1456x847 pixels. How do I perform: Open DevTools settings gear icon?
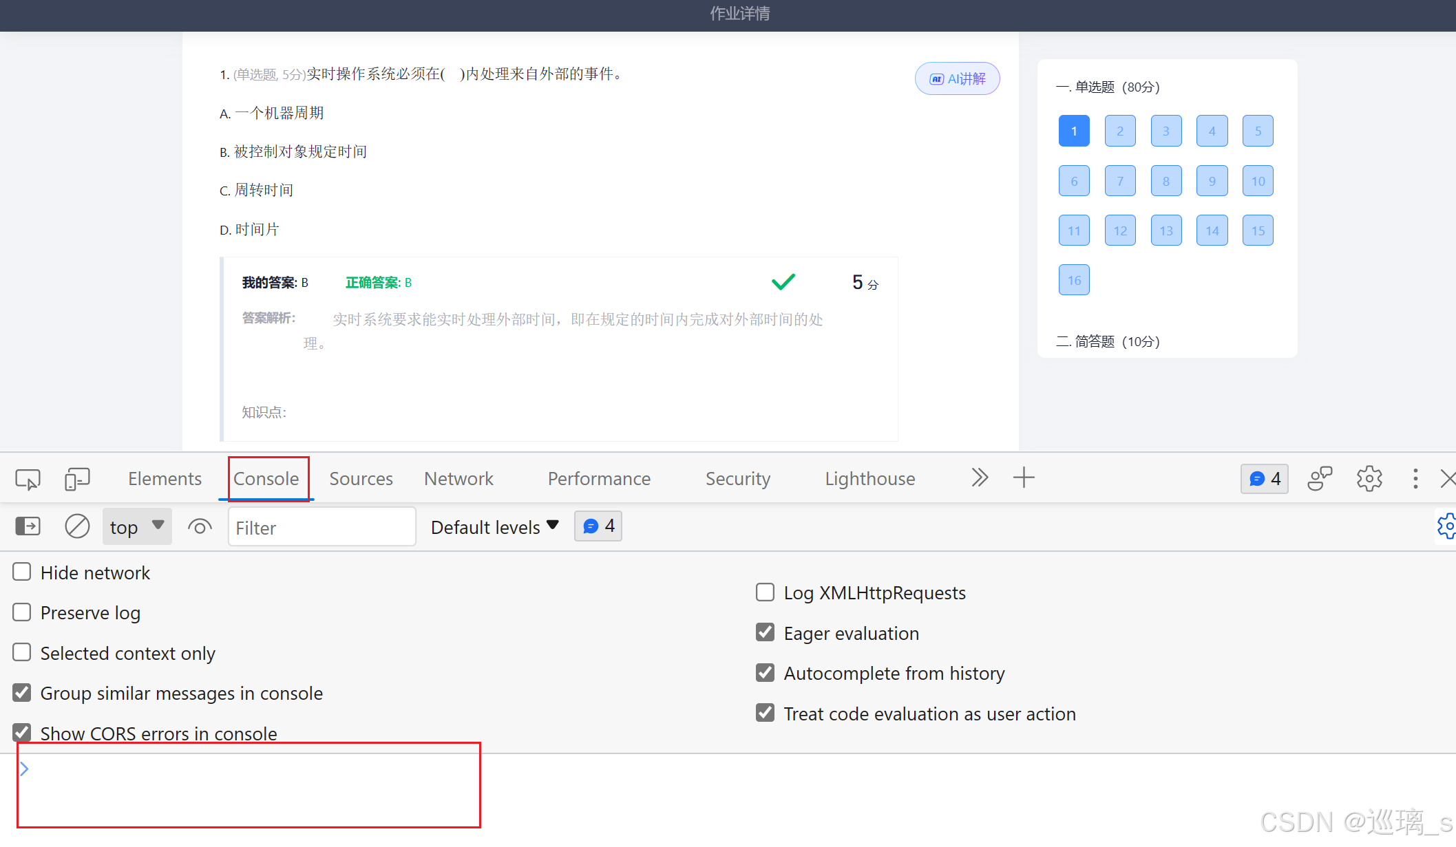coord(1369,479)
